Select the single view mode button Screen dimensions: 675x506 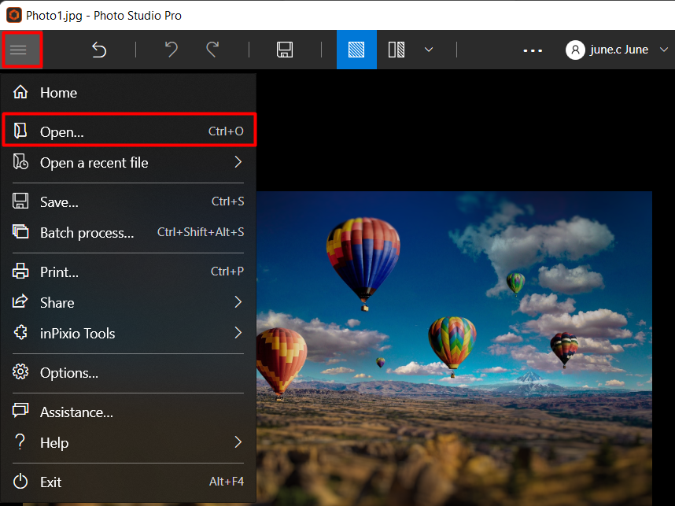pyautogui.click(x=356, y=50)
